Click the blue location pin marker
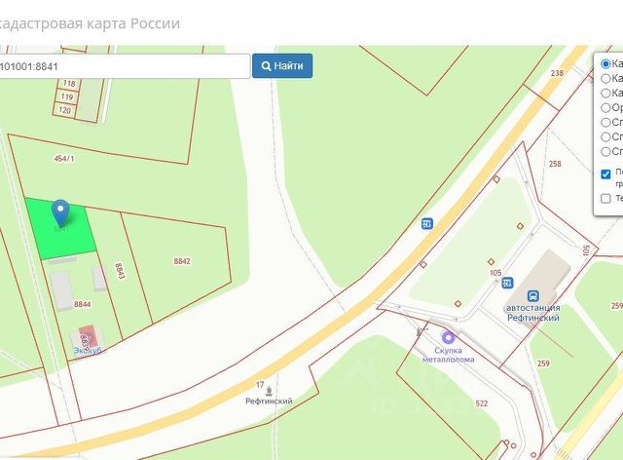 tap(60, 213)
